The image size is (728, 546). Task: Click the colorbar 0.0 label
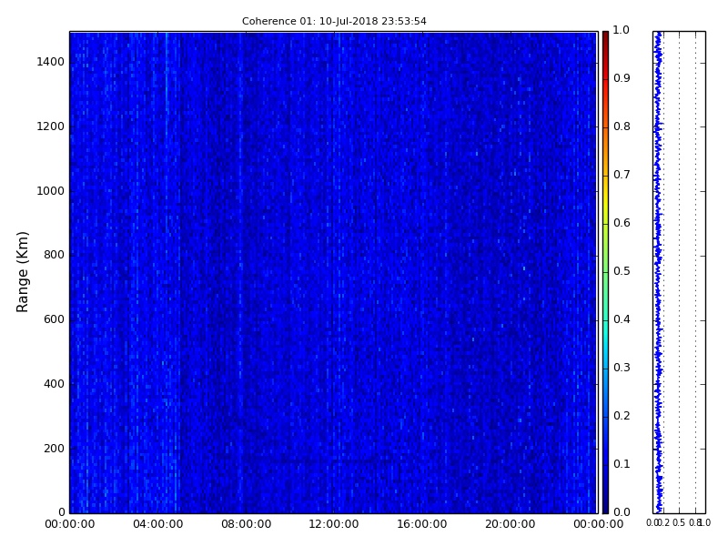[622, 512]
